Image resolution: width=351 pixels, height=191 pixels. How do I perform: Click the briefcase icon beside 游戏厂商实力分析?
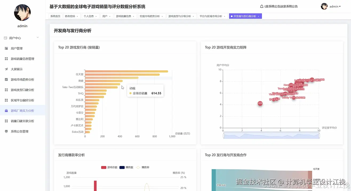pos(6,111)
